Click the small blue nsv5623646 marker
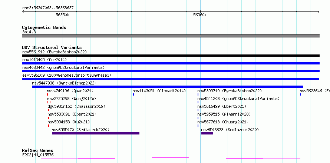The image size is (330, 163). [x=300, y=94]
